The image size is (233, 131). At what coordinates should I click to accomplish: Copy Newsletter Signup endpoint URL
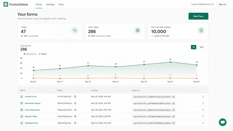(x=174, y=103)
